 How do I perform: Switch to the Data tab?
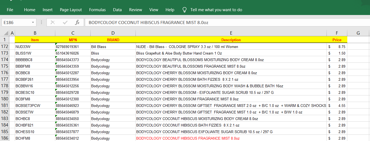pos(117,10)
